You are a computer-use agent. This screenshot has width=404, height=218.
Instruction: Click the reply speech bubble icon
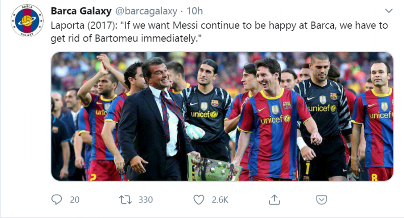pyautogui.click(x=57, y=199)
